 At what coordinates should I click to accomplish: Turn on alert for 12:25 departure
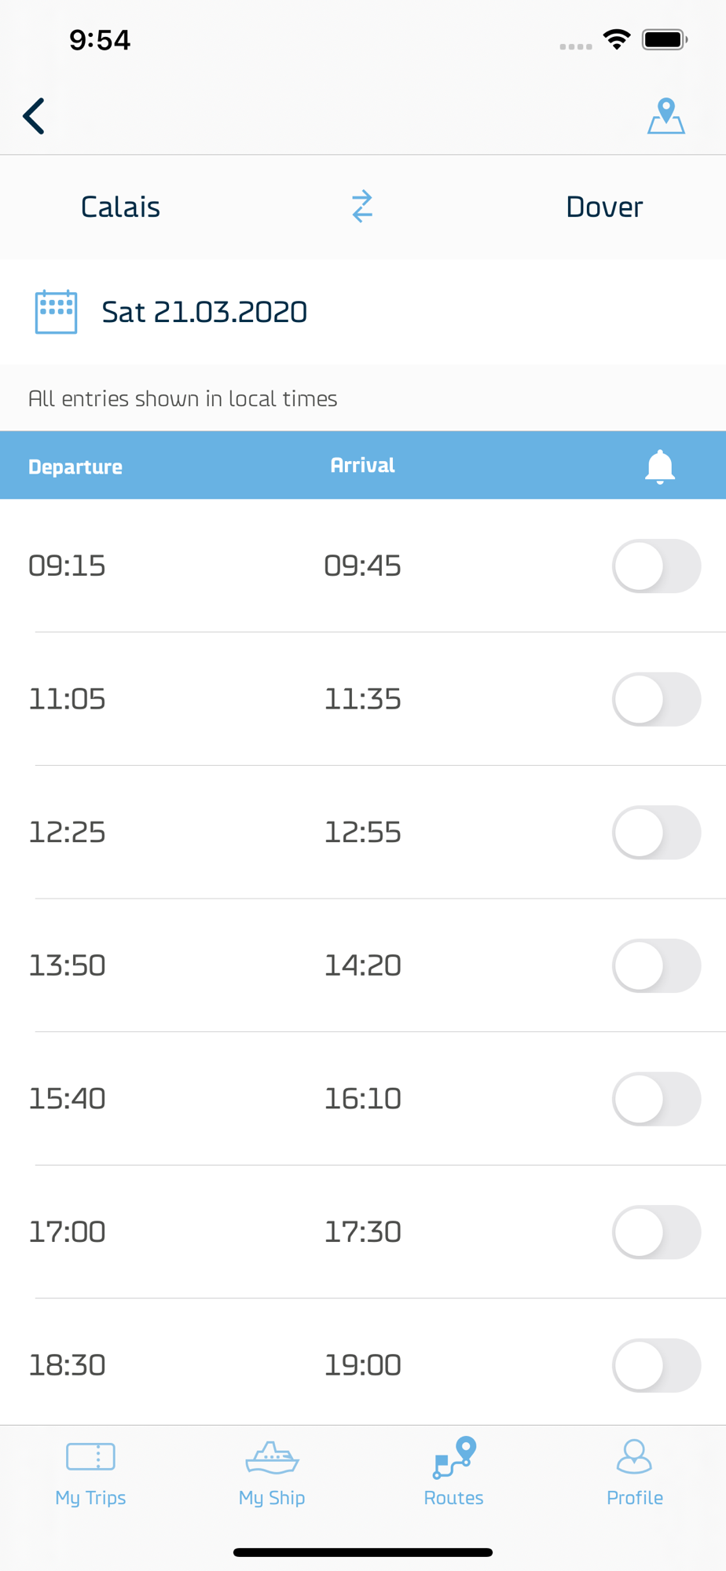click(657, 833)
